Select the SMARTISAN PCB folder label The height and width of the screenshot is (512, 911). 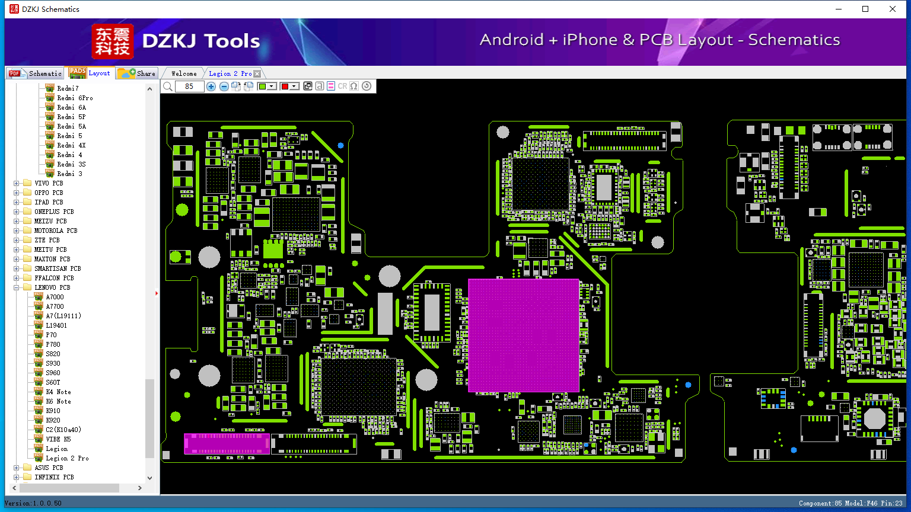tap(58, 268)
